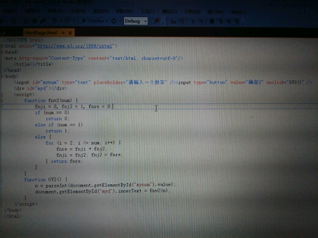This screenshot has width=318, height=238.
Task: Switch to the HtmlPage.html editor tab
Action: (x=41, y=32)
